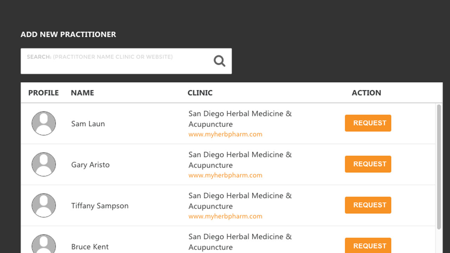Click the CLINIC column header
This screenshot has height=253, width=450.
tap(200, 93)
